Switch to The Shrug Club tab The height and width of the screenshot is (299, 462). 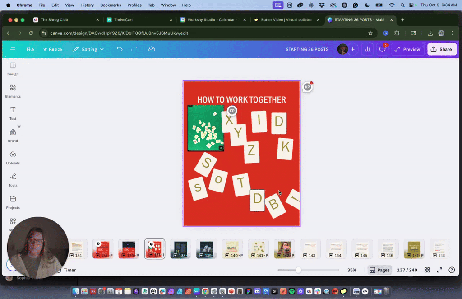pyautogui.click(x=65, y=20)
